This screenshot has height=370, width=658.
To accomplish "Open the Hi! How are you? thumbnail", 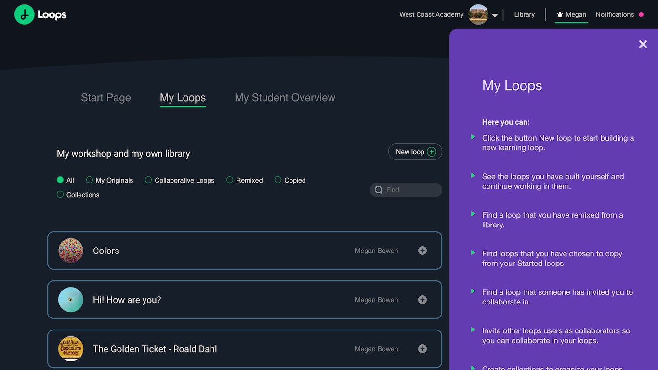I will (x=71, y=300).
